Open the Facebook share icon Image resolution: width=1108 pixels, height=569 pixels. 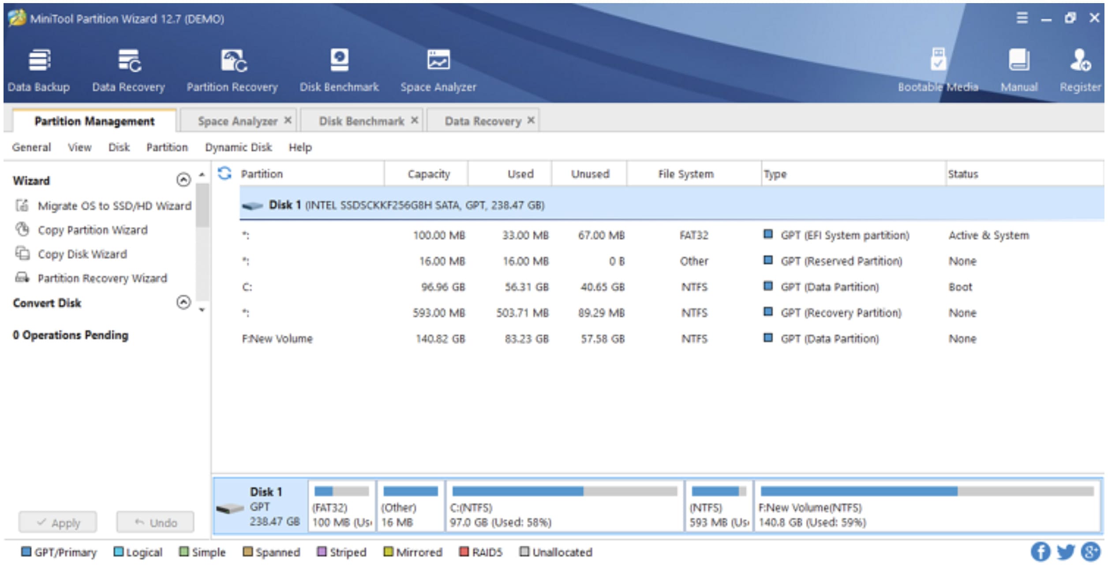point(1040,552)
